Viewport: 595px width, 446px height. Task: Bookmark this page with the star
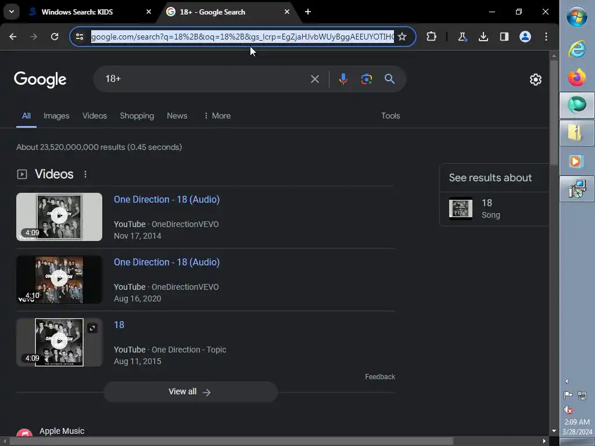point(402,37)
